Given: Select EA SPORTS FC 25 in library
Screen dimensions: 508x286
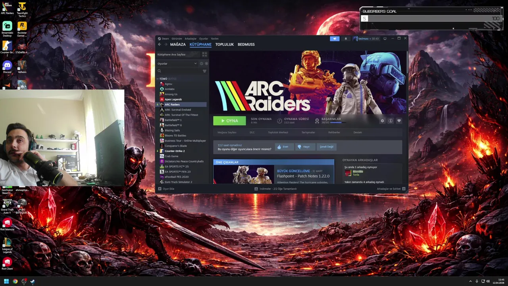Looking at the screenshot, I should 177,166.
